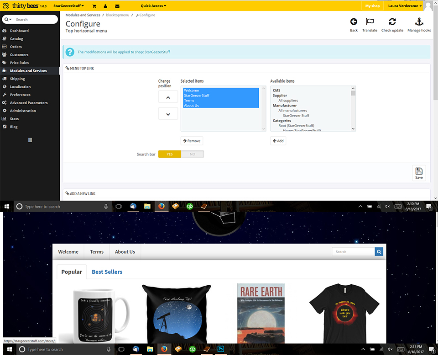Switch to the Best Sellers tab
The height and width of the screenshot is (357, 438).
pyautogui.click(x=107, y=272)
